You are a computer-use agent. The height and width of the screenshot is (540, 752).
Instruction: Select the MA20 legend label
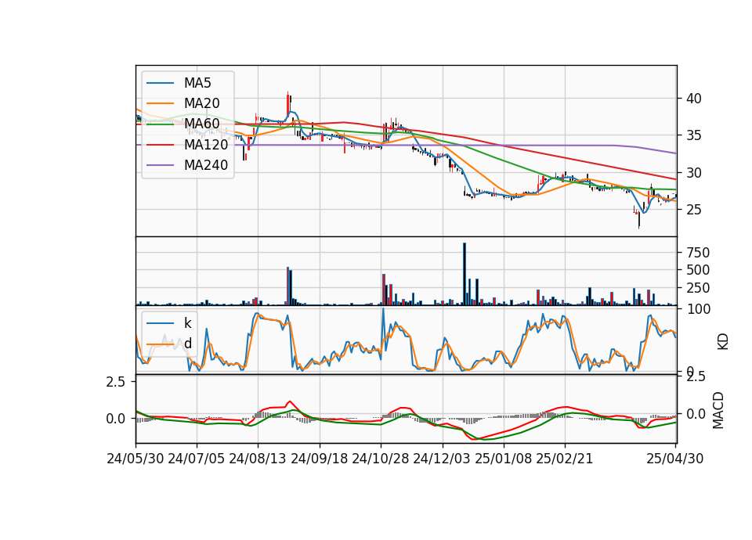tap(201, 103)
